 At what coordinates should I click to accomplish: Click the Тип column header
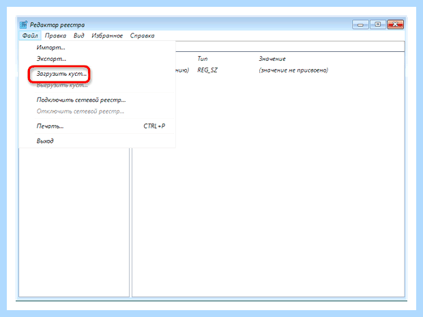[x=203, y=59]
